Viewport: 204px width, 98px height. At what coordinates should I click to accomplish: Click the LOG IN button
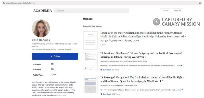coord(165,11)
